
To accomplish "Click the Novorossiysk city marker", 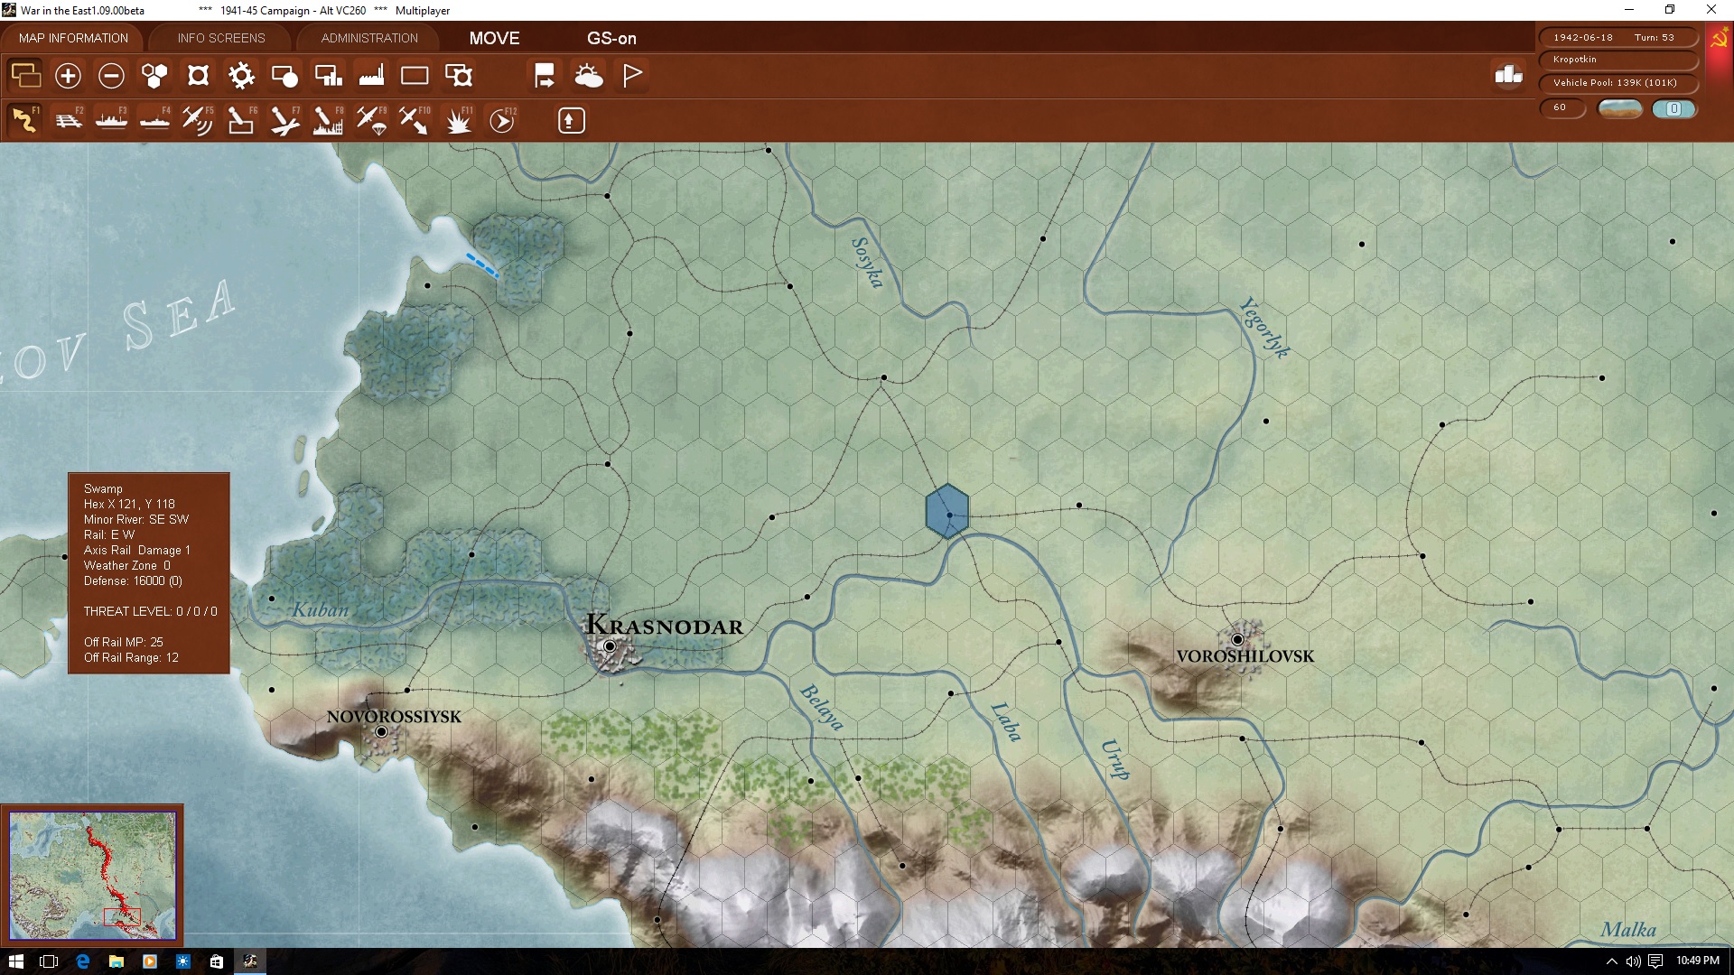I will 381,731.
